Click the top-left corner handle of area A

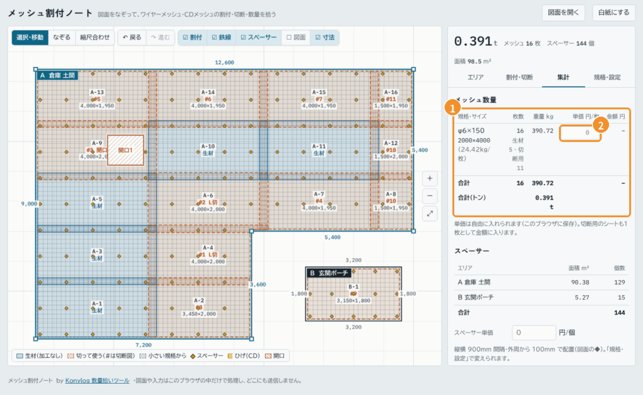[x=36, y=69]
